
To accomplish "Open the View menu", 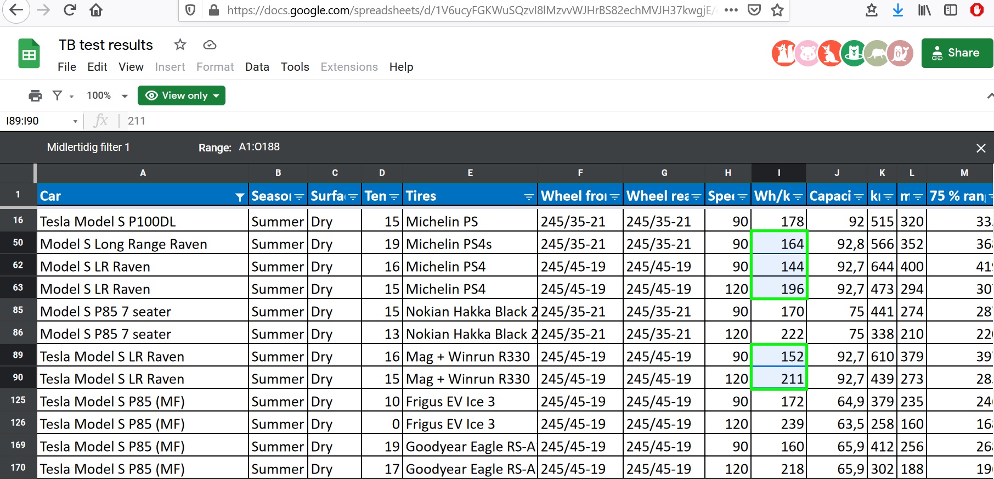I will click(131, 67).
